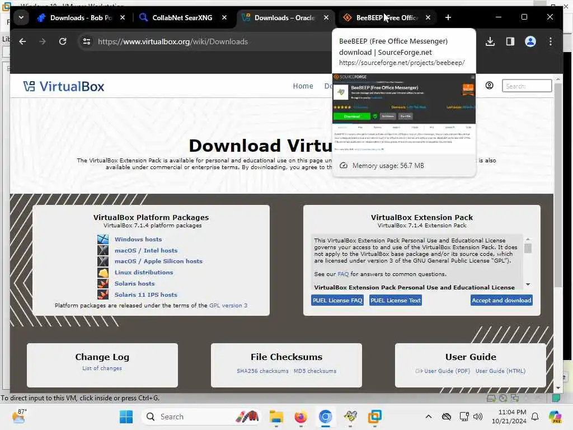The image size is (573, 430).
Task: Open the browser profile avatar
Action: pyautogui.click(x=530, y=41)
